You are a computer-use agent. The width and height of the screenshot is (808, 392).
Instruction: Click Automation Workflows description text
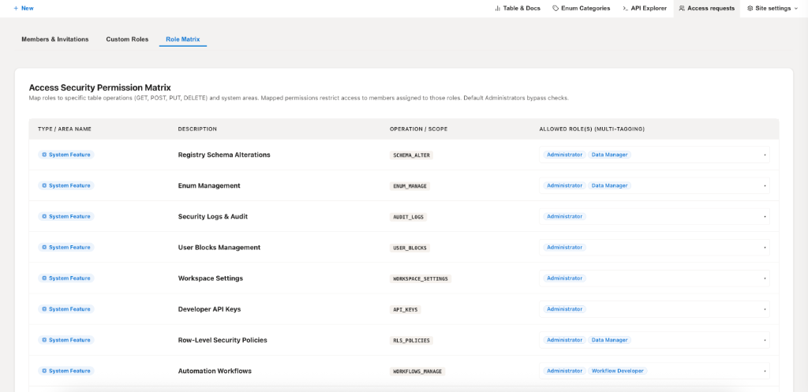pos(215,371)
